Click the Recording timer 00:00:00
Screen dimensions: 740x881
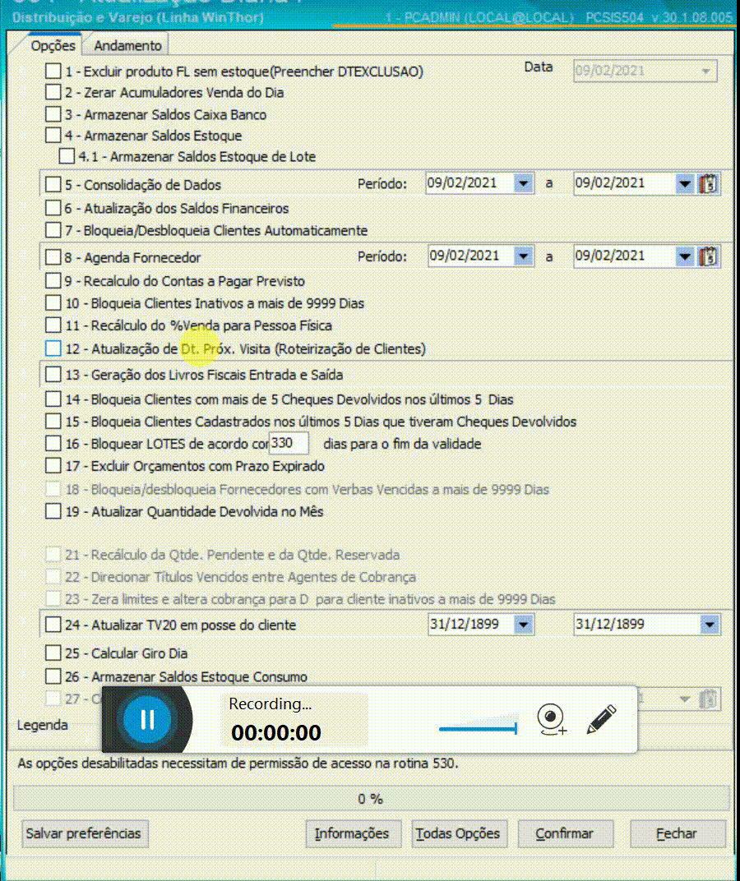coord(276,732)
